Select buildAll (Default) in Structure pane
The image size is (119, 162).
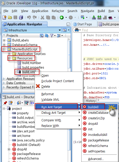(x=29, y=145)
